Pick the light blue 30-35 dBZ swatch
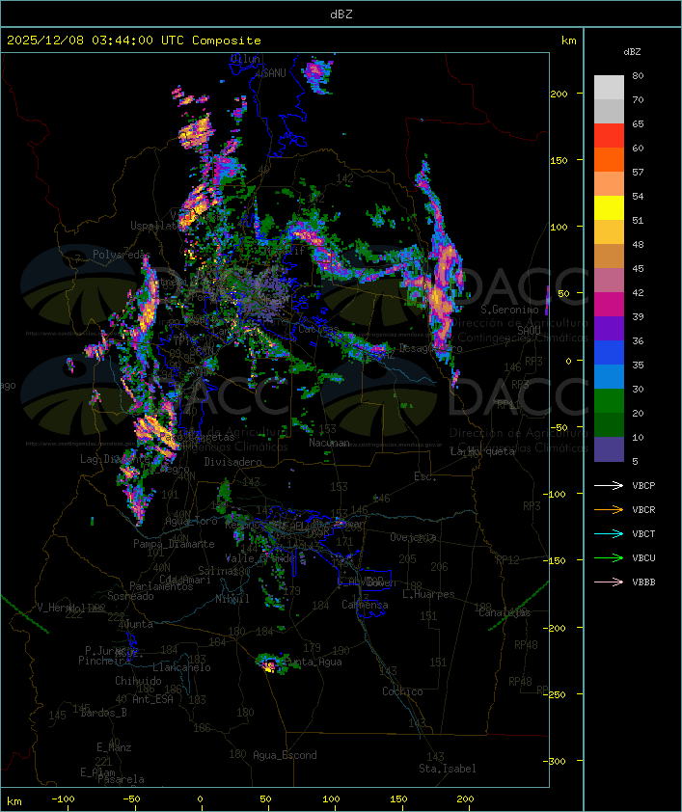 click(609, 376)
